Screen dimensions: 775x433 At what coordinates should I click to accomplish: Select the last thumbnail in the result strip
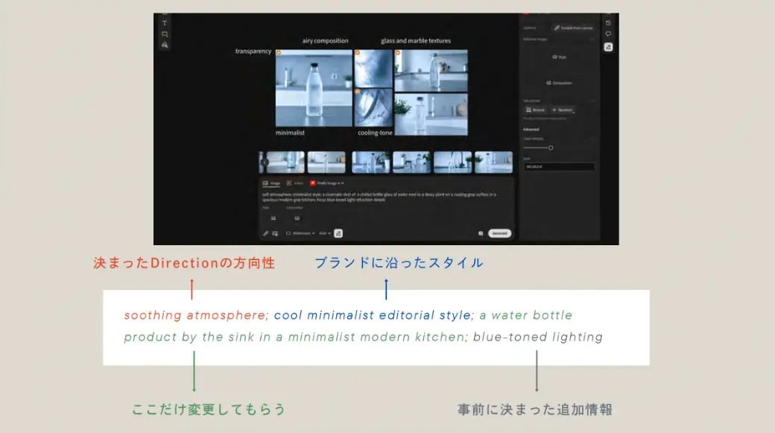tap(494, 162)
